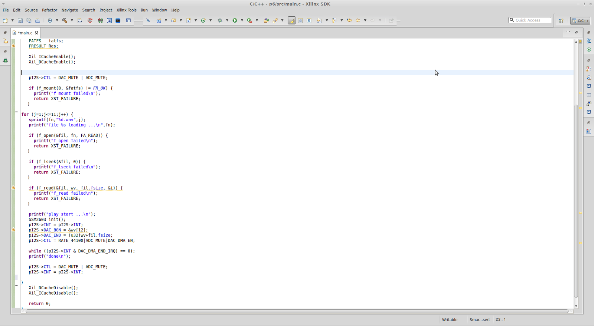Screen dimensions: 594x326
Task: Toggle Show Whitespace Characters
Action: coord(309,20)
